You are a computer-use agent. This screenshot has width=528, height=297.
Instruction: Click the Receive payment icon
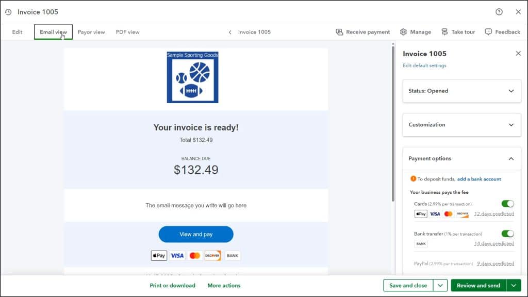point(340,31)
